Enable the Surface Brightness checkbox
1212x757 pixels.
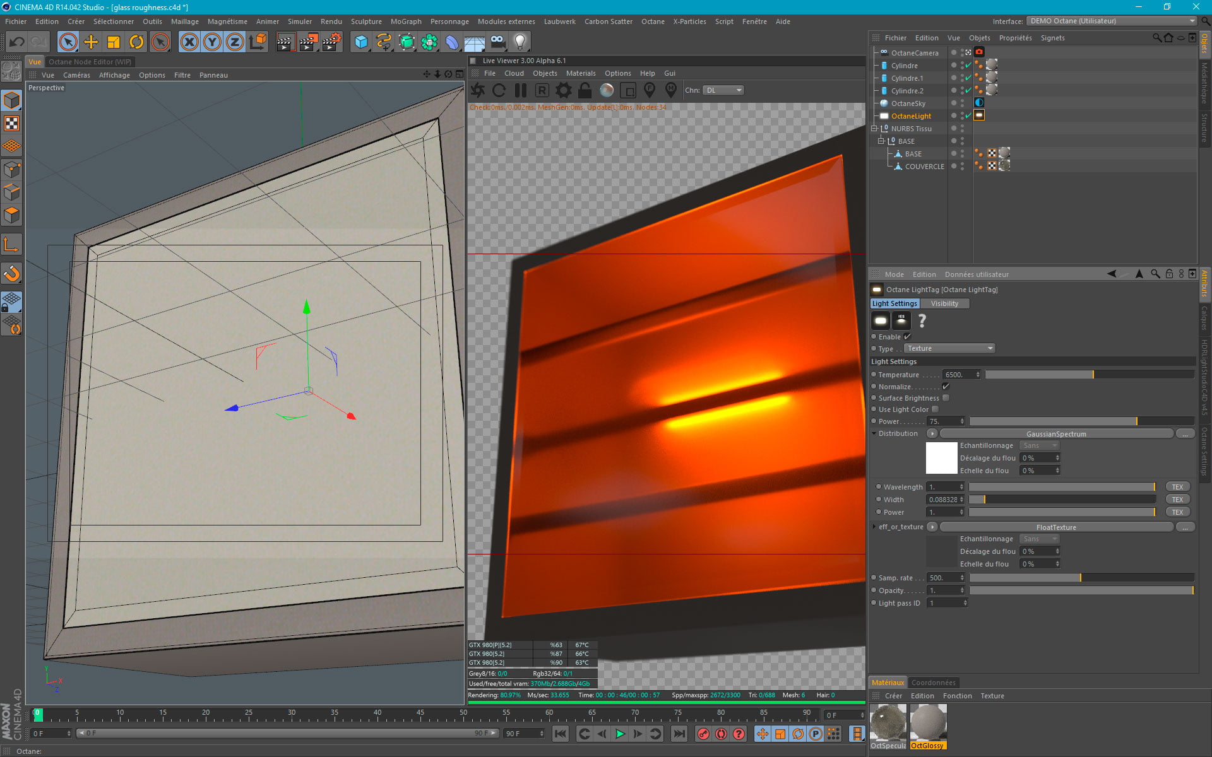click(x=946, y=398)
